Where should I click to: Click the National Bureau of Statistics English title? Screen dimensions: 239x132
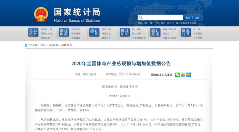(x=77, y=21)
